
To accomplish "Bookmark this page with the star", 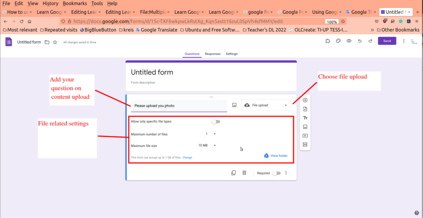I will coord(343,22).
